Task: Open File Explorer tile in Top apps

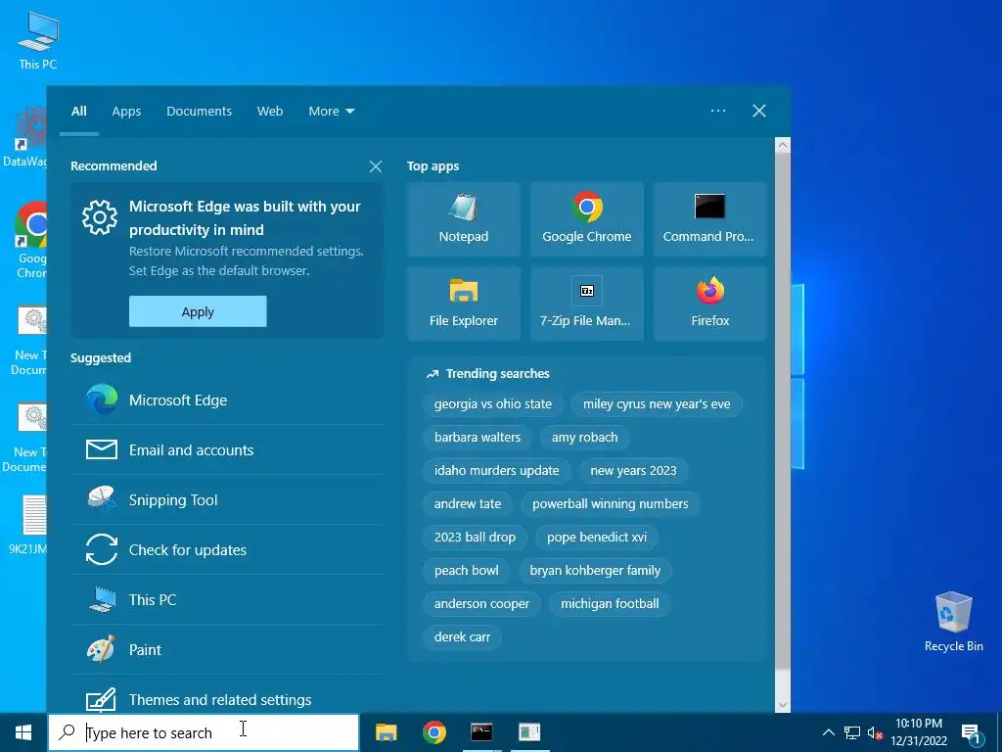Action: 463,304
